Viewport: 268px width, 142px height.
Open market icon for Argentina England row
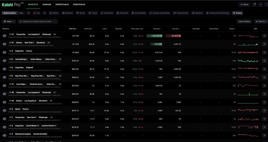[x=4, y=69]
